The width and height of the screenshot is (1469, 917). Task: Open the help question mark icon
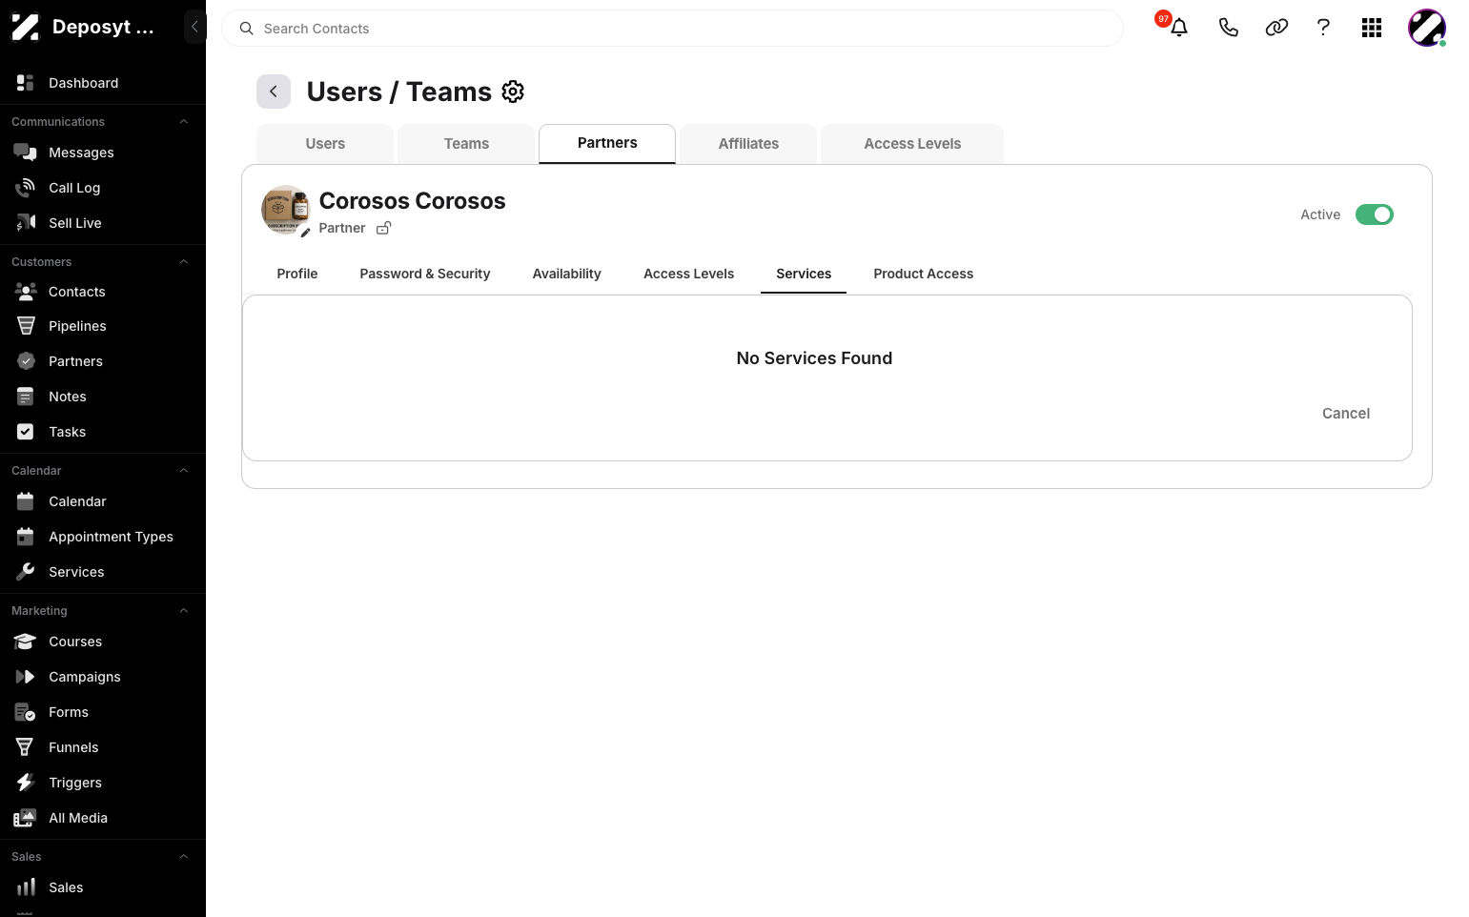[1323, 28]
